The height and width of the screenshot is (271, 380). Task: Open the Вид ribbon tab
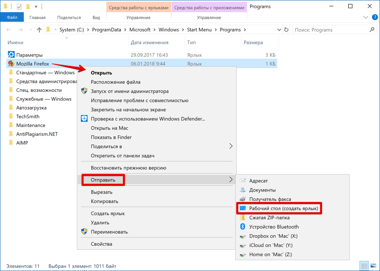click(96, 17)
